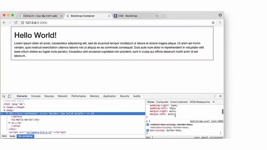Image resolution: width=267 pixels, height=150 pixels.
Task: Toggle the -webkit-box-sizing property checkbox
Action: pyautogui.click(x=148, y=125)
